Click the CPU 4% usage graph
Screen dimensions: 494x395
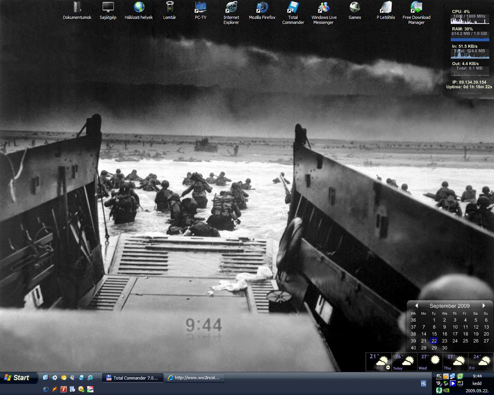[470, 19]
